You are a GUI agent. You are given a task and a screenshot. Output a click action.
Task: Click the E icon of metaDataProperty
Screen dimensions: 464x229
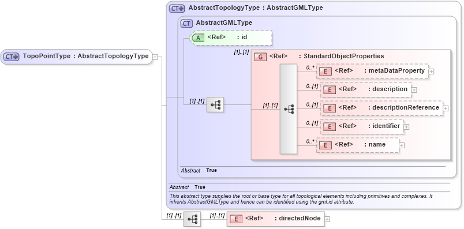(x=325, y=71)
